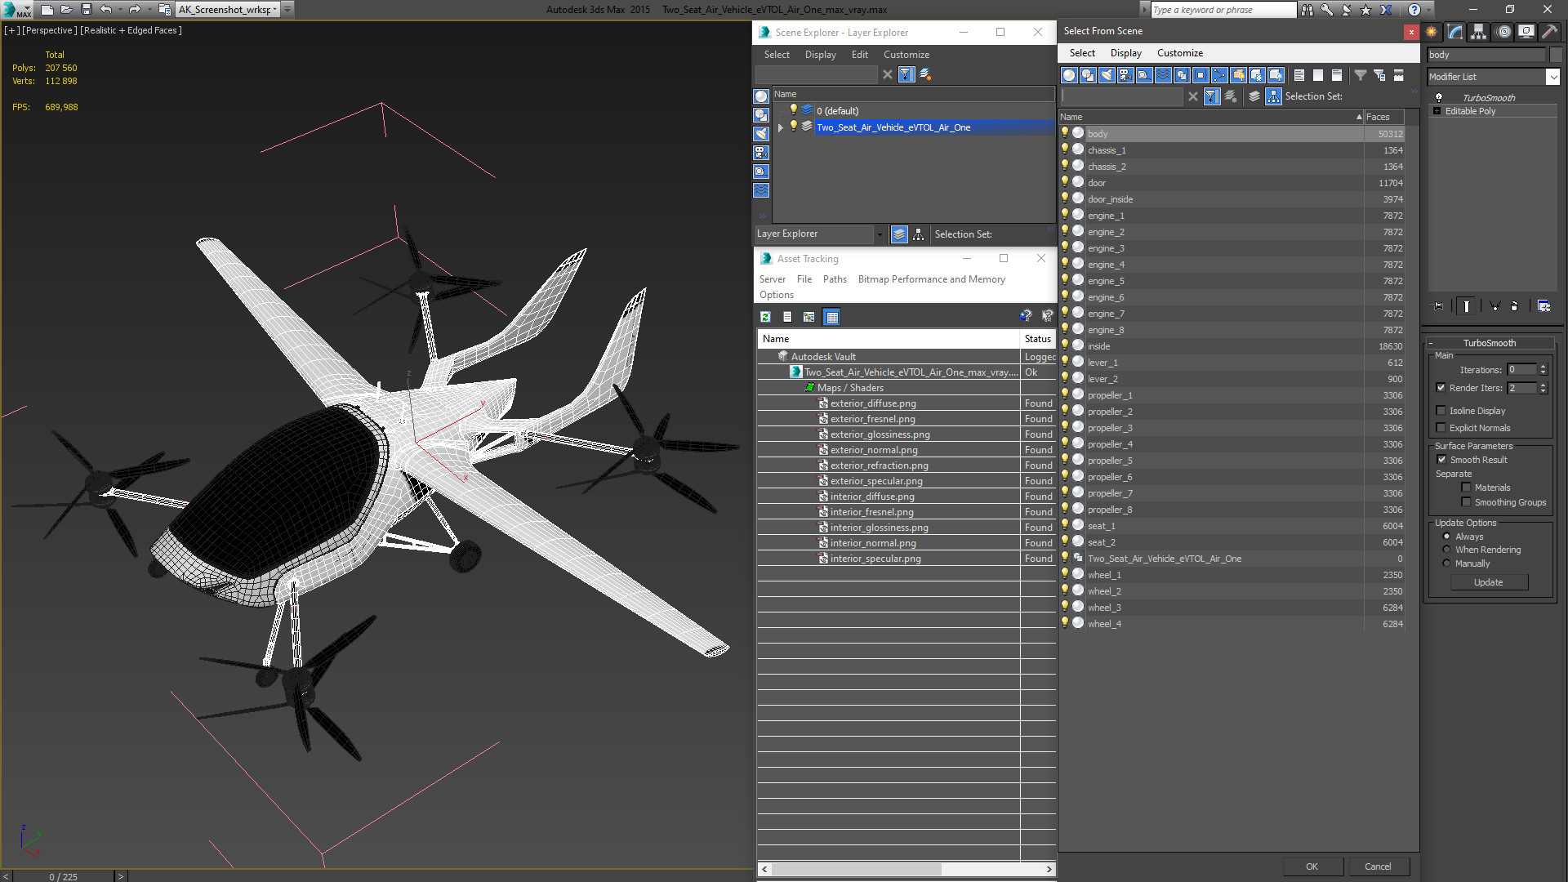Open the Motion command panel tab

1503,32
